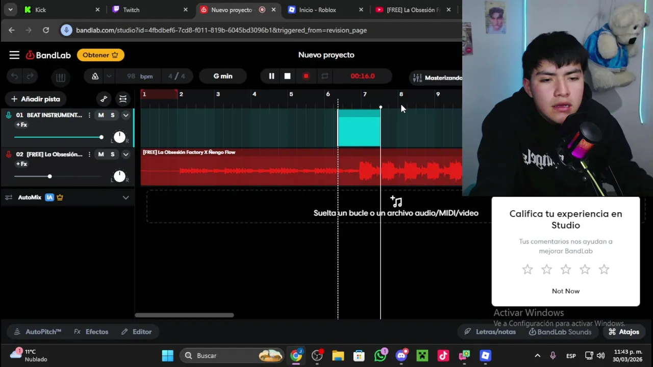Screen dimensions: 653x367
Task: Add Fx to La Obsesión track
Action: (x=21, y=164)
